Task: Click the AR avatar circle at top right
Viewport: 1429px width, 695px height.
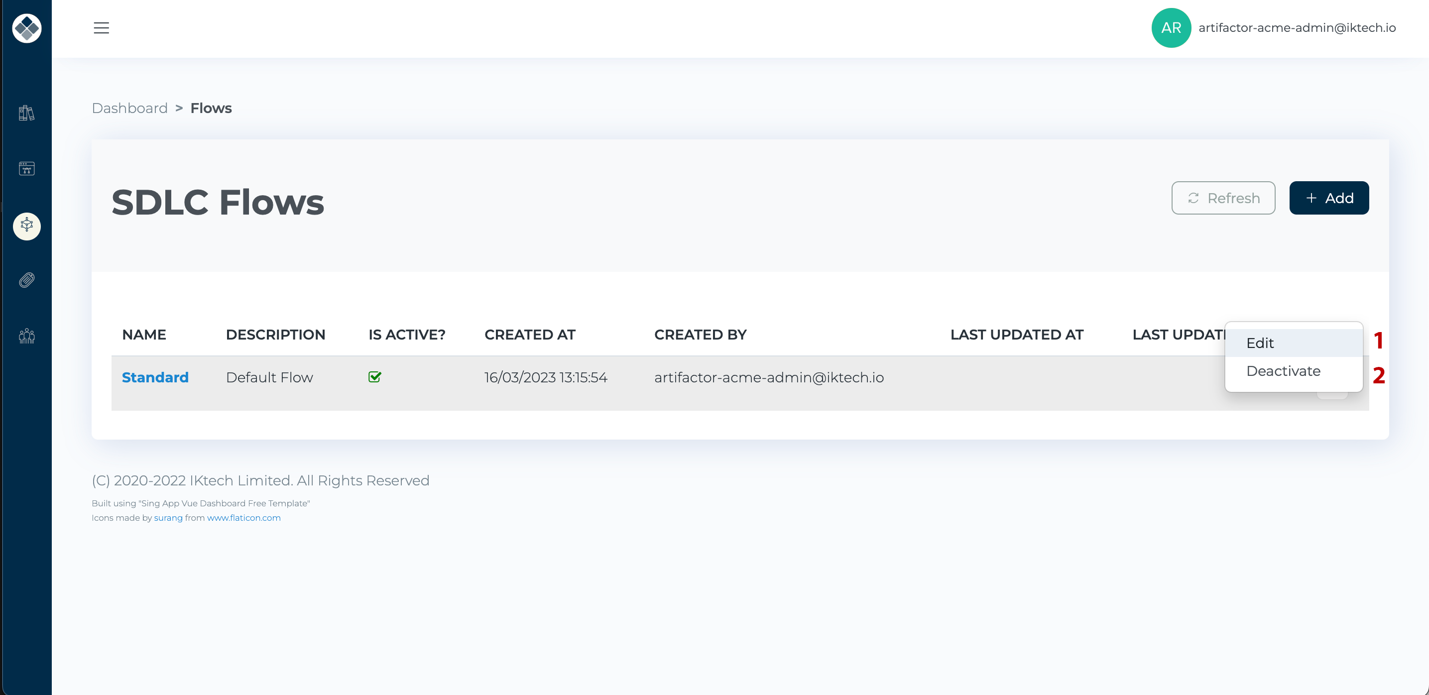Action: (1171, 27)
